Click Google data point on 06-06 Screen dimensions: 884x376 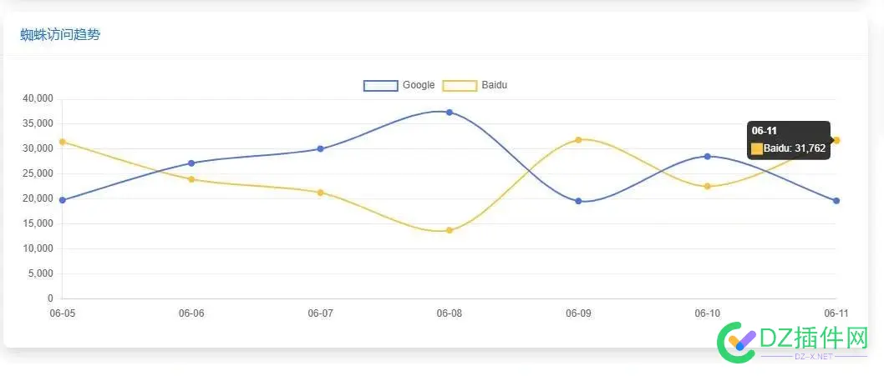point(191,163)
